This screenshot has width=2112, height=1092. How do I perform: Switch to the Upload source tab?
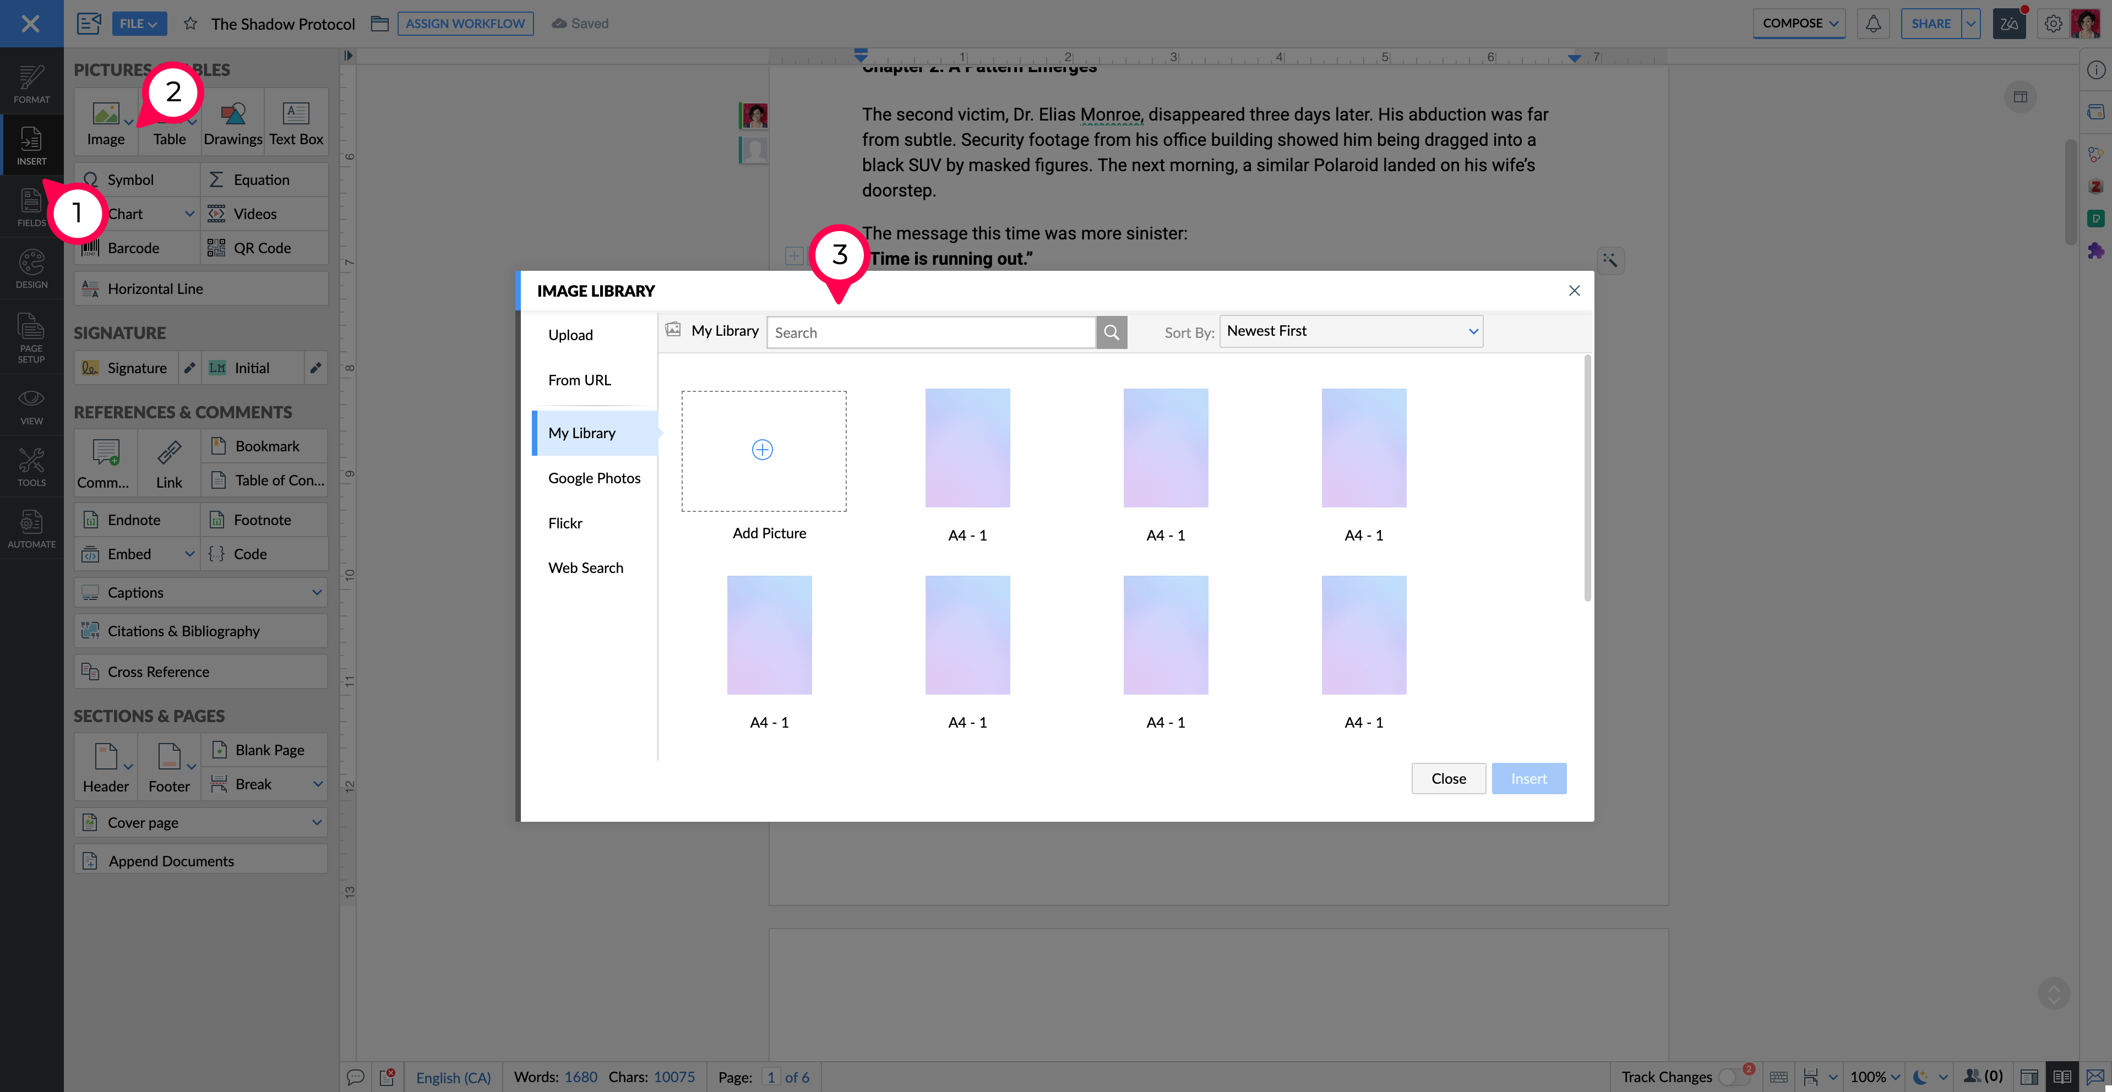pos(570,335)
